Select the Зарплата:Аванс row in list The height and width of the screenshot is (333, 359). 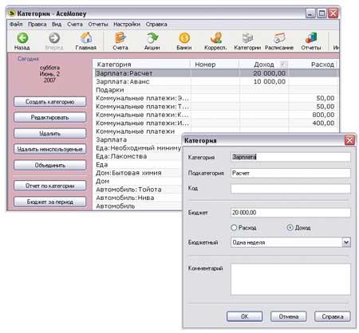click(217, 81)
